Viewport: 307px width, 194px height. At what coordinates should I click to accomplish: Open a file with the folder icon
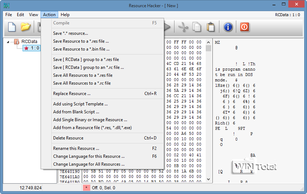(x=25, y=27)
